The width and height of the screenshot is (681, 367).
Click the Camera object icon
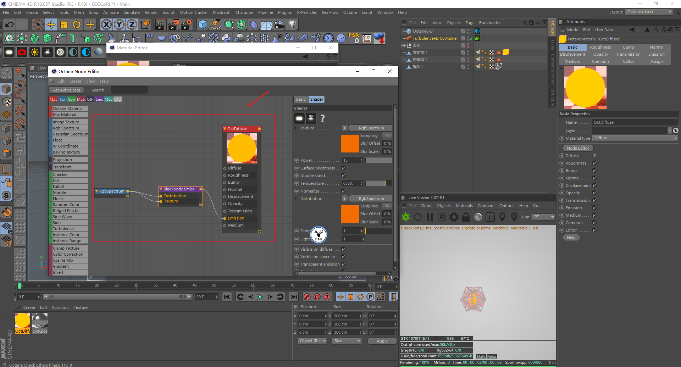(x=279, y=24)
